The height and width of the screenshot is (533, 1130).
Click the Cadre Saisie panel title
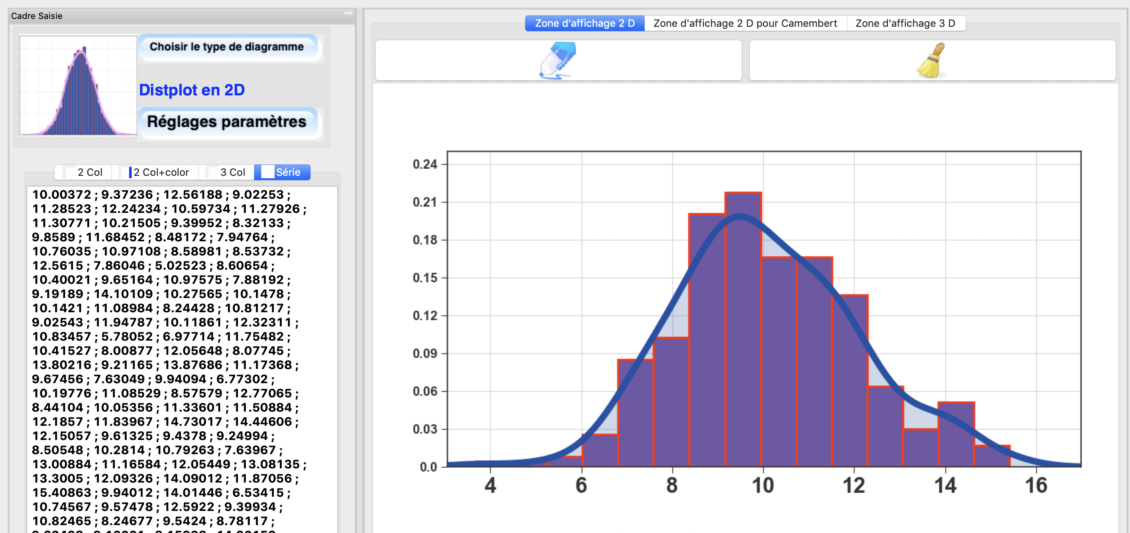tap(37, 16)
